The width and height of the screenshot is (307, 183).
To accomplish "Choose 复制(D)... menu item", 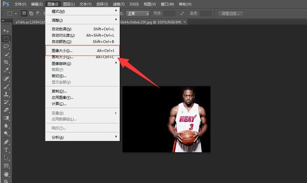I will point(82,91).
